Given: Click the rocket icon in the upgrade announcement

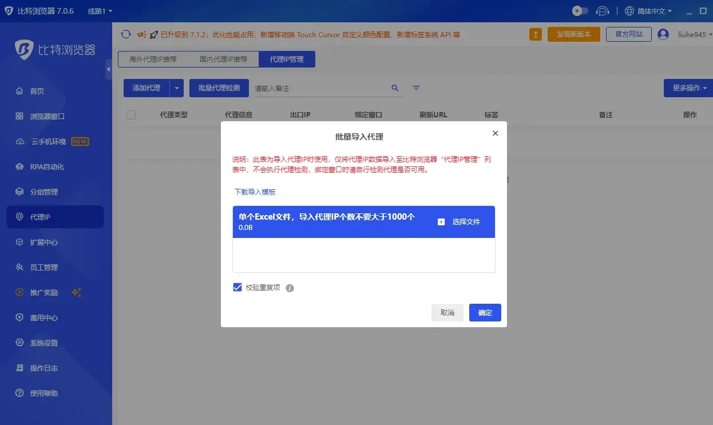Looking at the screenshot, I should click(x=153, y=34).
